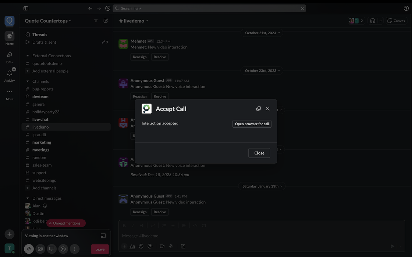Compose a new message

(x=106, y=21)
